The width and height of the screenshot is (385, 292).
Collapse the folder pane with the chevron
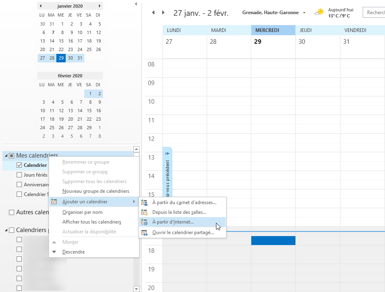click(x=136, y=4)
